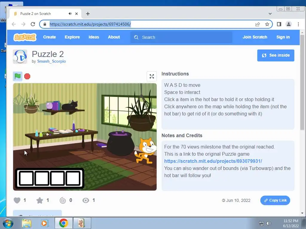Click the black cat on shelf
Image resolution: width=306 pixels, height=229 pixels.
(70, 106)
